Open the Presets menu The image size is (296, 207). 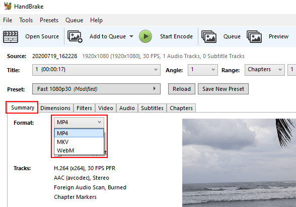[x=49, y=20]
